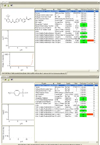Viewport: 100px width, 145px height.
Task: Click the logD vs pH plot in lower window
Action: [18, 115]
